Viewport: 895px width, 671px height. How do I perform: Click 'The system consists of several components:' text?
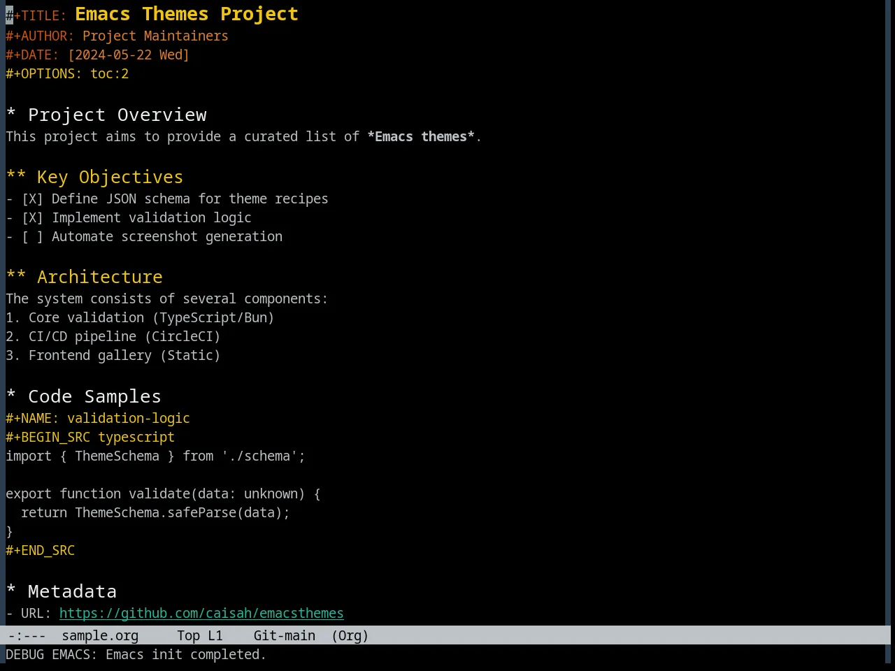pos(166,299)
